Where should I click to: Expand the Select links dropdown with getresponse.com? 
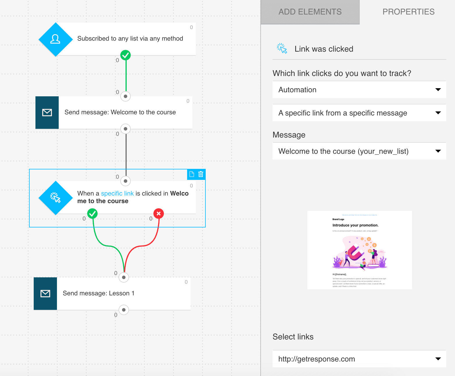coord(359,359)
